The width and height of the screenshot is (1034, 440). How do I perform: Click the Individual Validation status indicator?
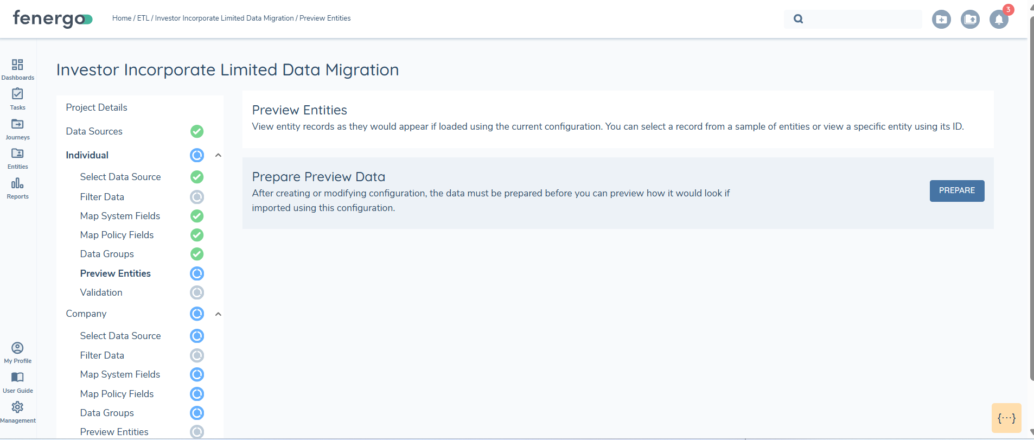[x=197, y=292]
